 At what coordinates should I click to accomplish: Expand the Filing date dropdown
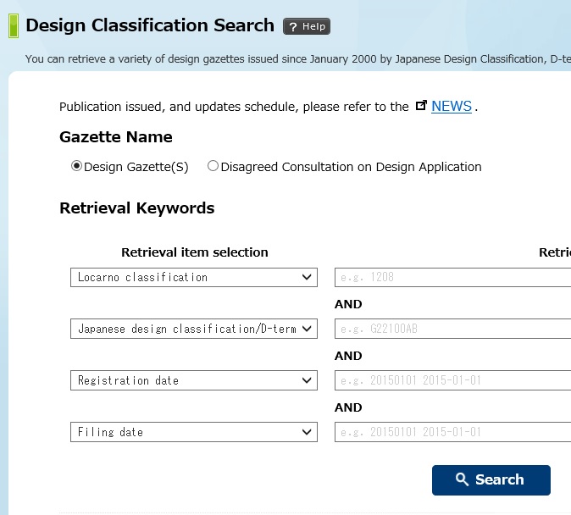click(x=193, y=432)
